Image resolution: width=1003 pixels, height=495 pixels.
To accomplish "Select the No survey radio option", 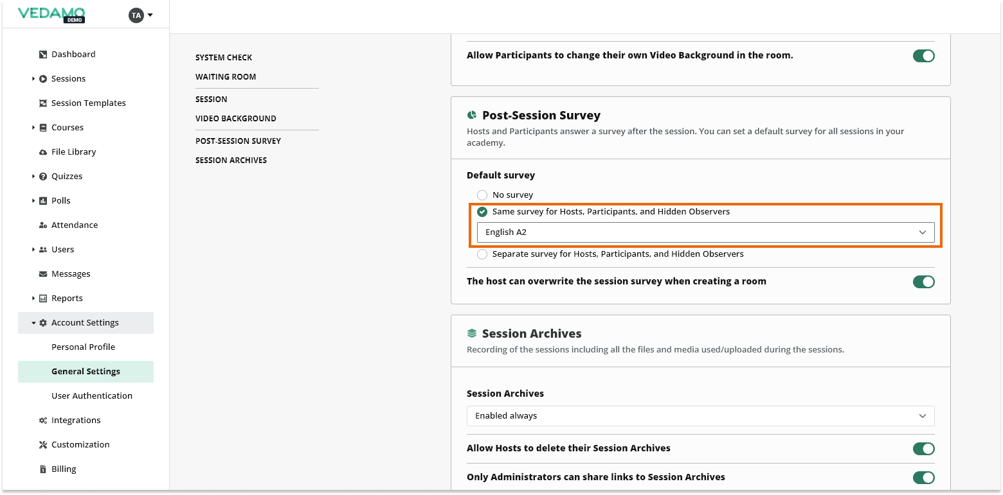I will [482, 195].
